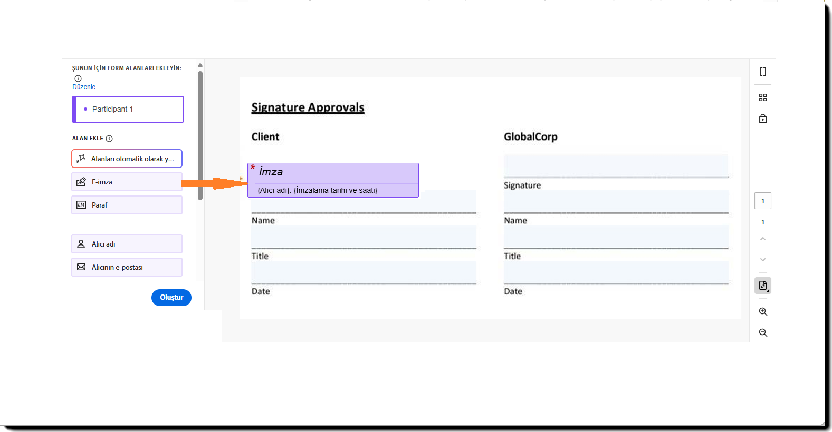Image resolution: width=832 pixels, height=432 pixels.
Task: Click the Düzenle link
Action: [x=84, y=87]
